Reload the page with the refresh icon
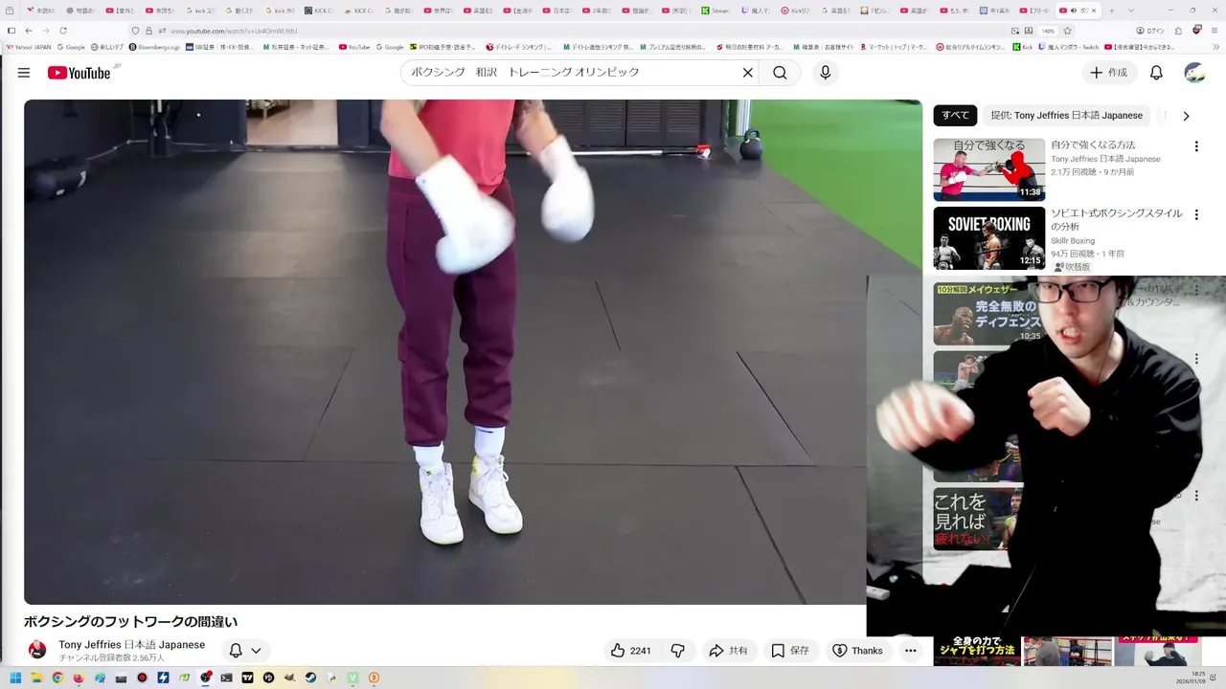Image resolution: width=1226 pixels, height=689 pixels. [63, 31]
